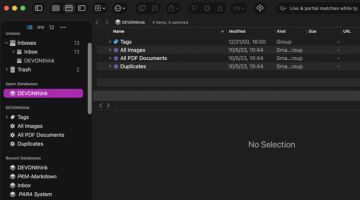Expand the All Images row in list

(110, 50)
